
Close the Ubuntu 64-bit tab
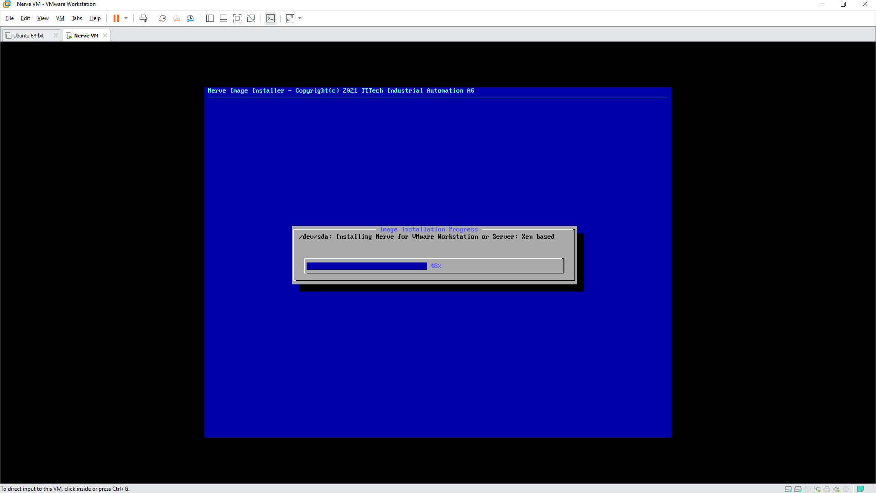(x=56, y=36)
